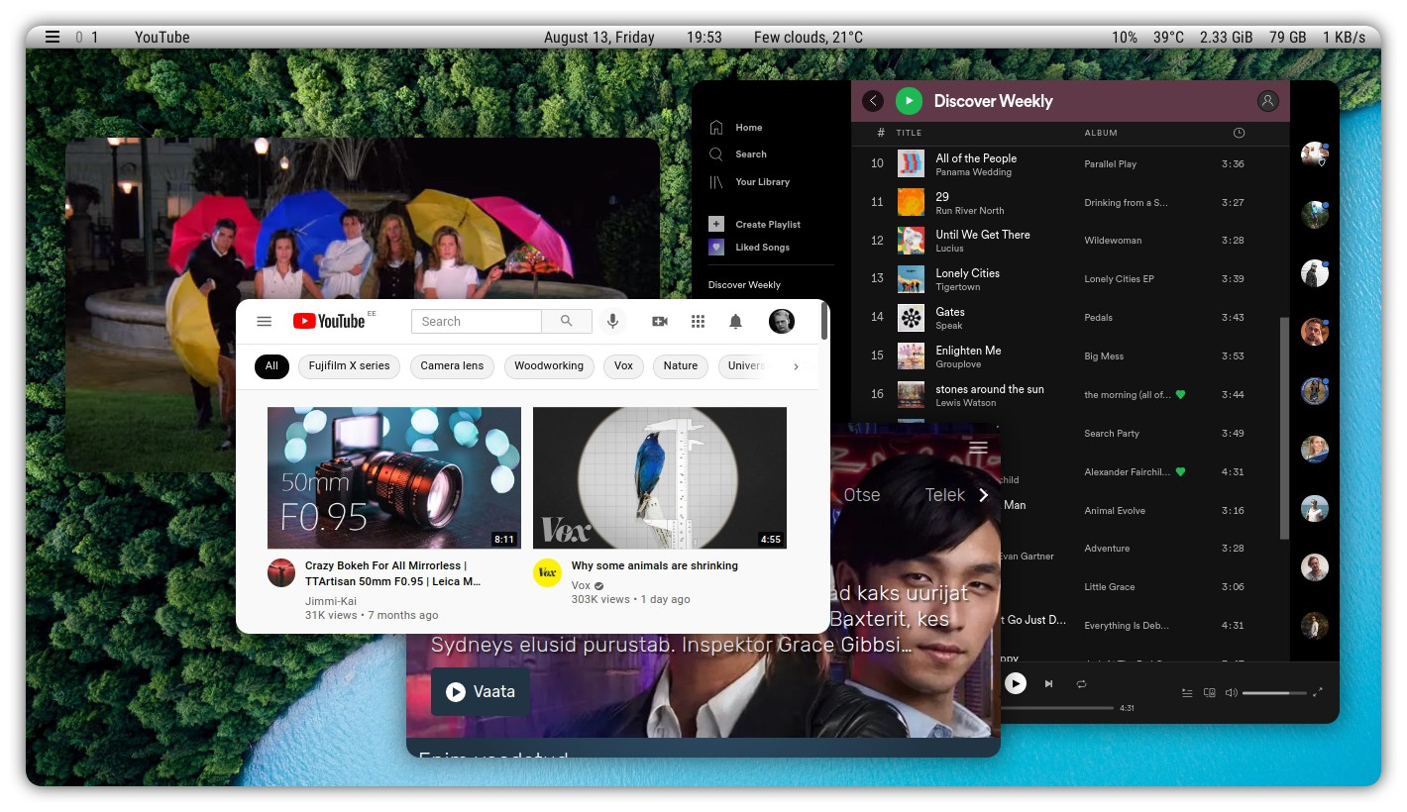Click the YouTube page scrollbar
Viewport: 1407px width, 812px height.
pos(824,321)
